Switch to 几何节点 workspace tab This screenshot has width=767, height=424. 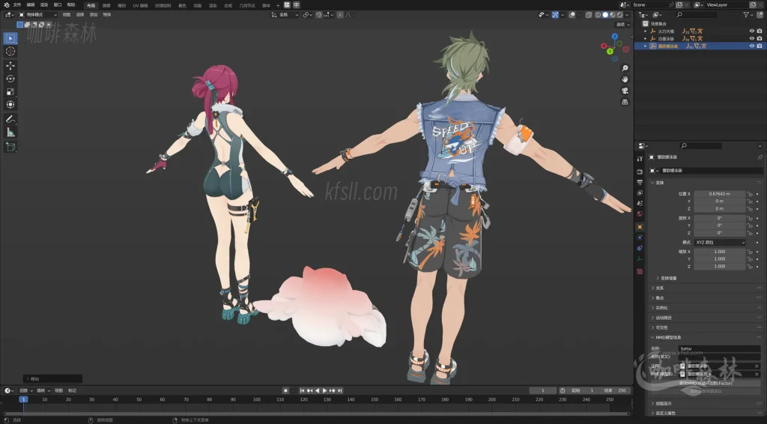coord(247,5)
